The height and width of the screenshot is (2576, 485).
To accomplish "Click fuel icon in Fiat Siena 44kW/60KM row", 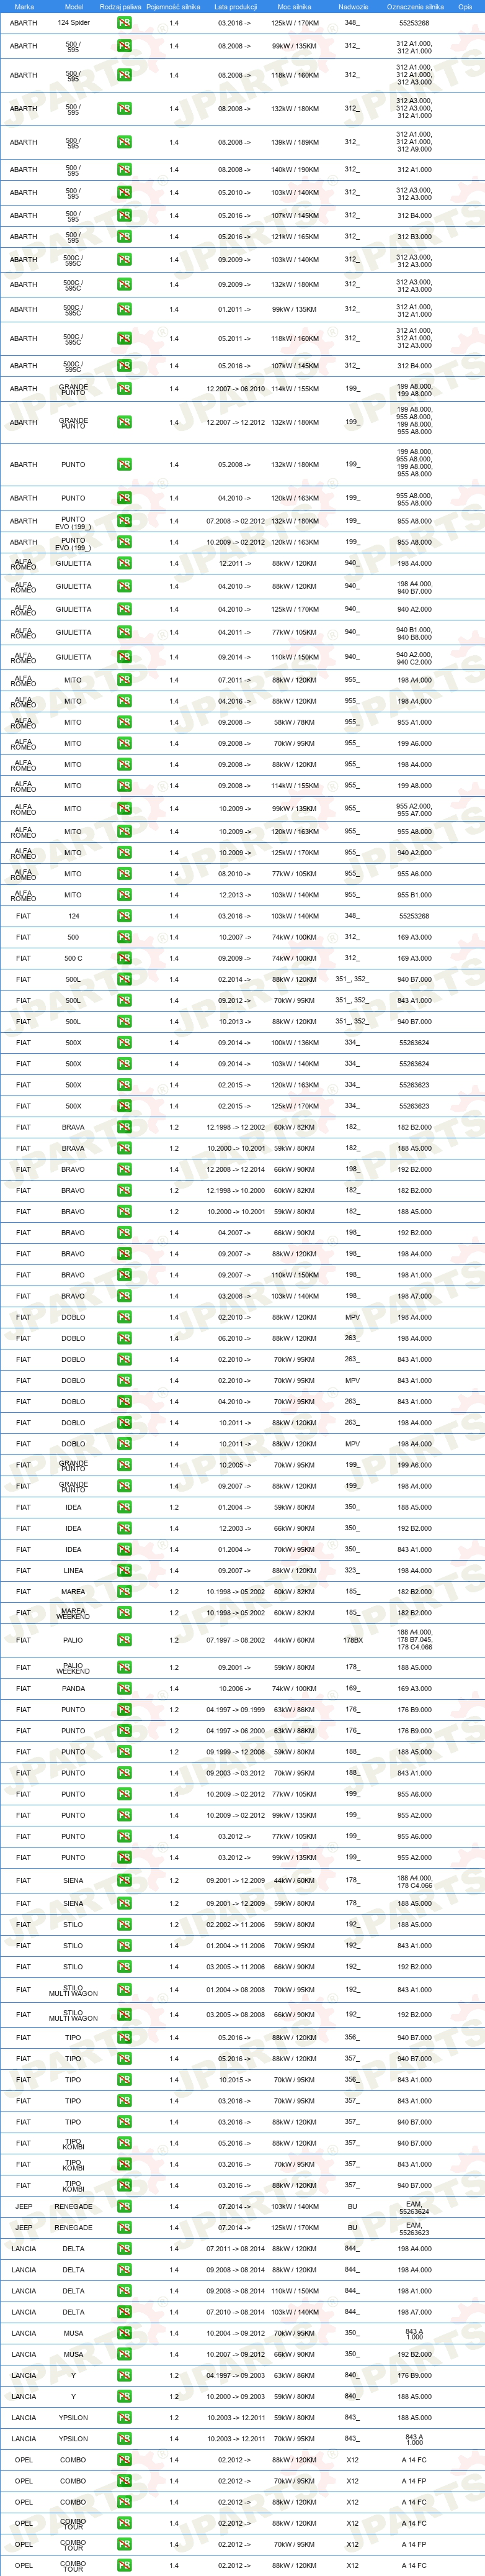I will pyautogui.click(x=124, y=1880).
